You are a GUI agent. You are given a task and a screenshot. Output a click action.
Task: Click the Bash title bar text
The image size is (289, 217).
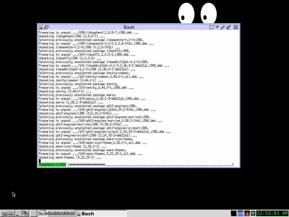[x=129, y=27]
